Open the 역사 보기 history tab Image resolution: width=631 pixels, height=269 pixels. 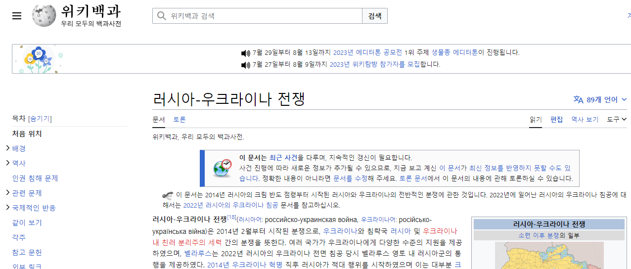coord(585,119)
